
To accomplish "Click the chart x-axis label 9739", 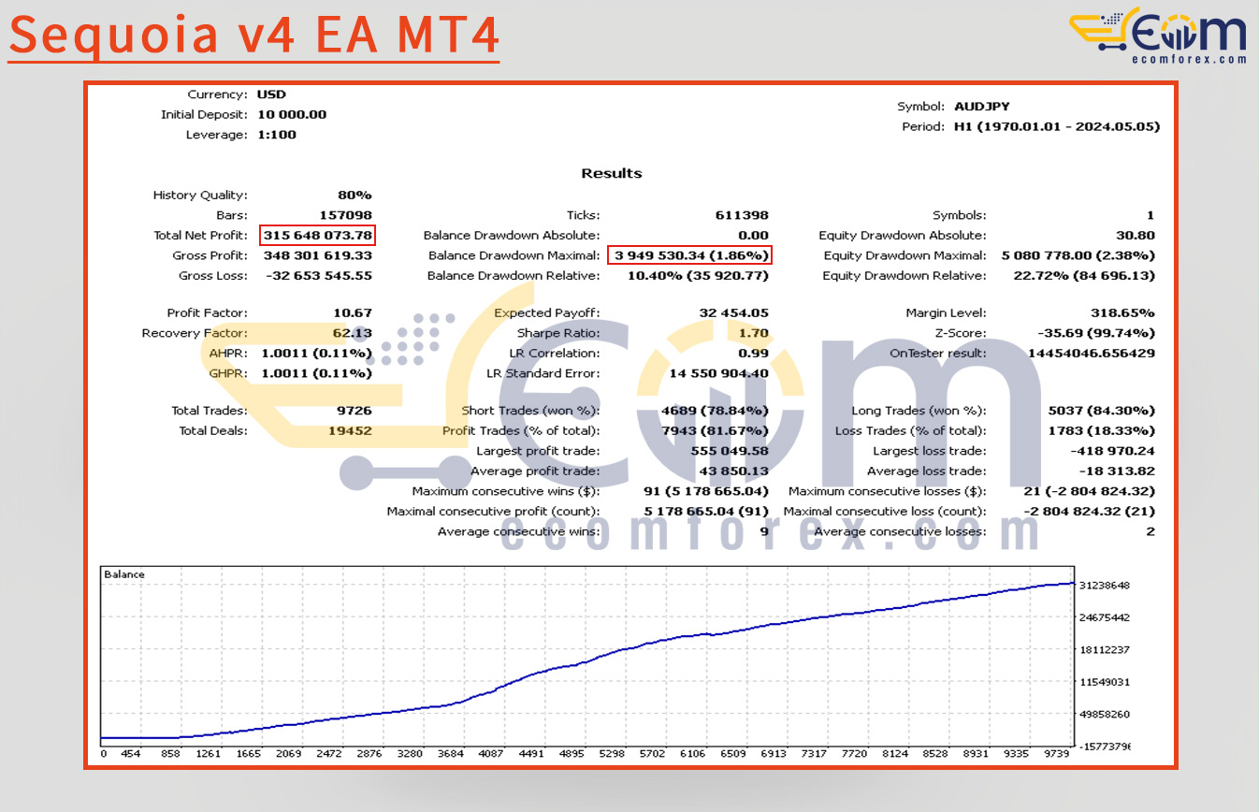I will click(x=1058, y=754).
